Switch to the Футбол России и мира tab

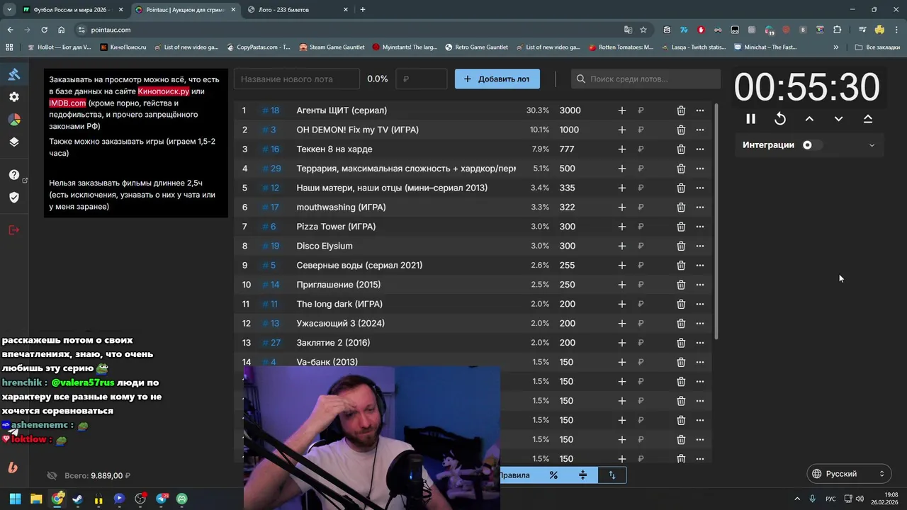pyautogui.click(x=72, y=10)
